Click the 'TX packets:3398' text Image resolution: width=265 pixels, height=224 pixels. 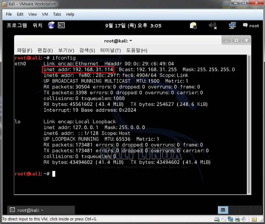click(x=65, y=93)
